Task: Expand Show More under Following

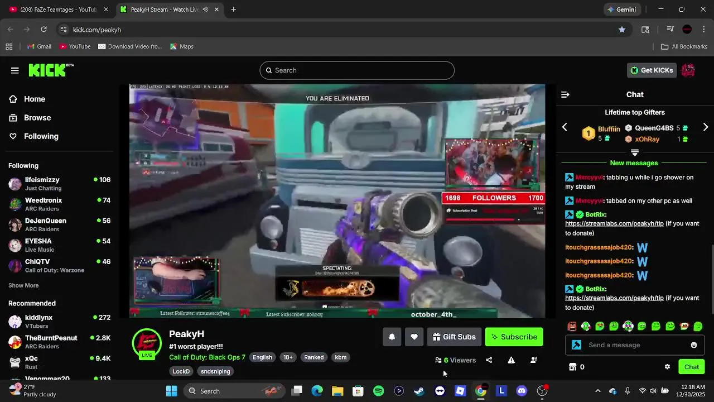Action: [23, 285]
